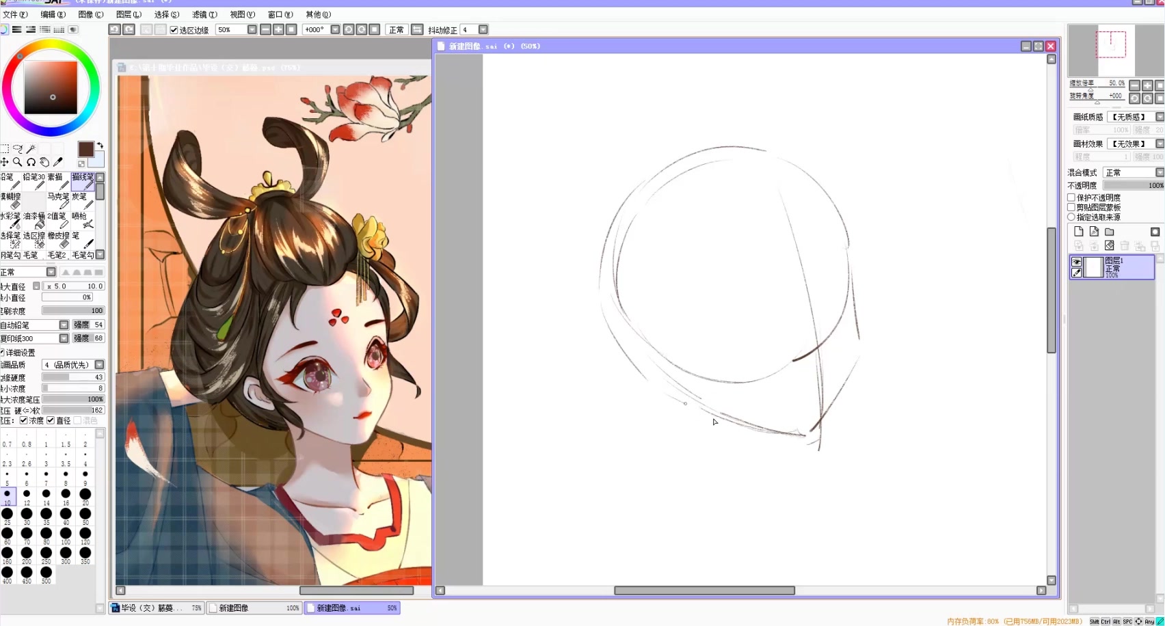The height and width of the screenshot is (626, 1165).
Task: Choose the 炭笔 charcoal brush
Action: pyautogui.click(x=83, y=200)
